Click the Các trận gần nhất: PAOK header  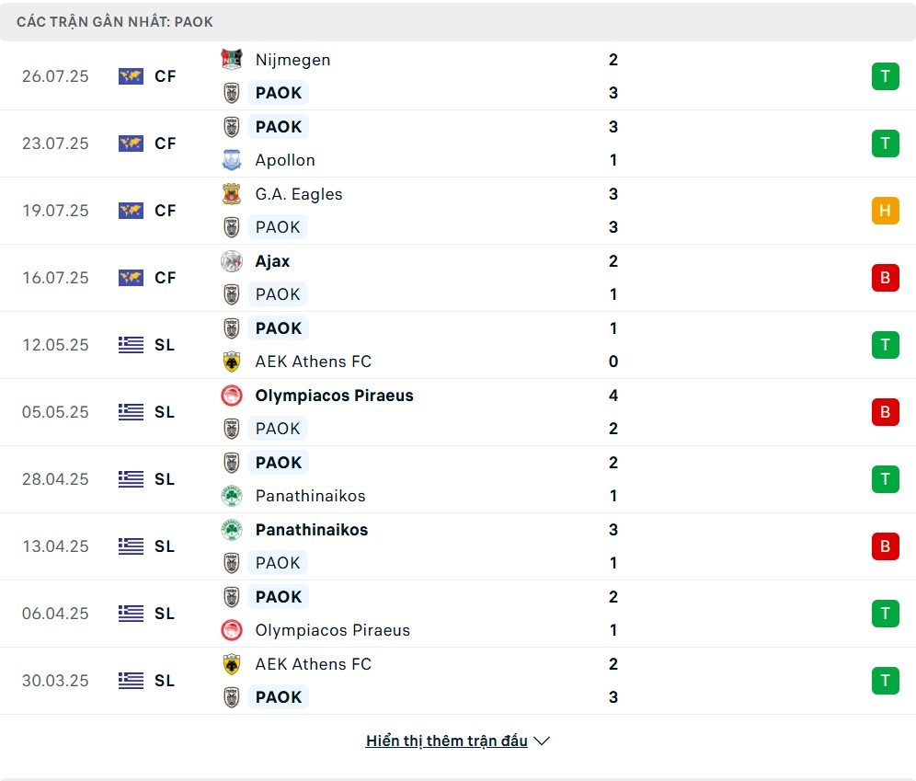coord(115,21)
